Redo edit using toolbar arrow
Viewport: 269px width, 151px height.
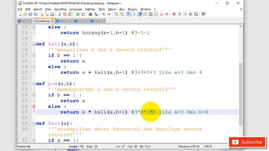pyautogui.click(x=83, y=14)
